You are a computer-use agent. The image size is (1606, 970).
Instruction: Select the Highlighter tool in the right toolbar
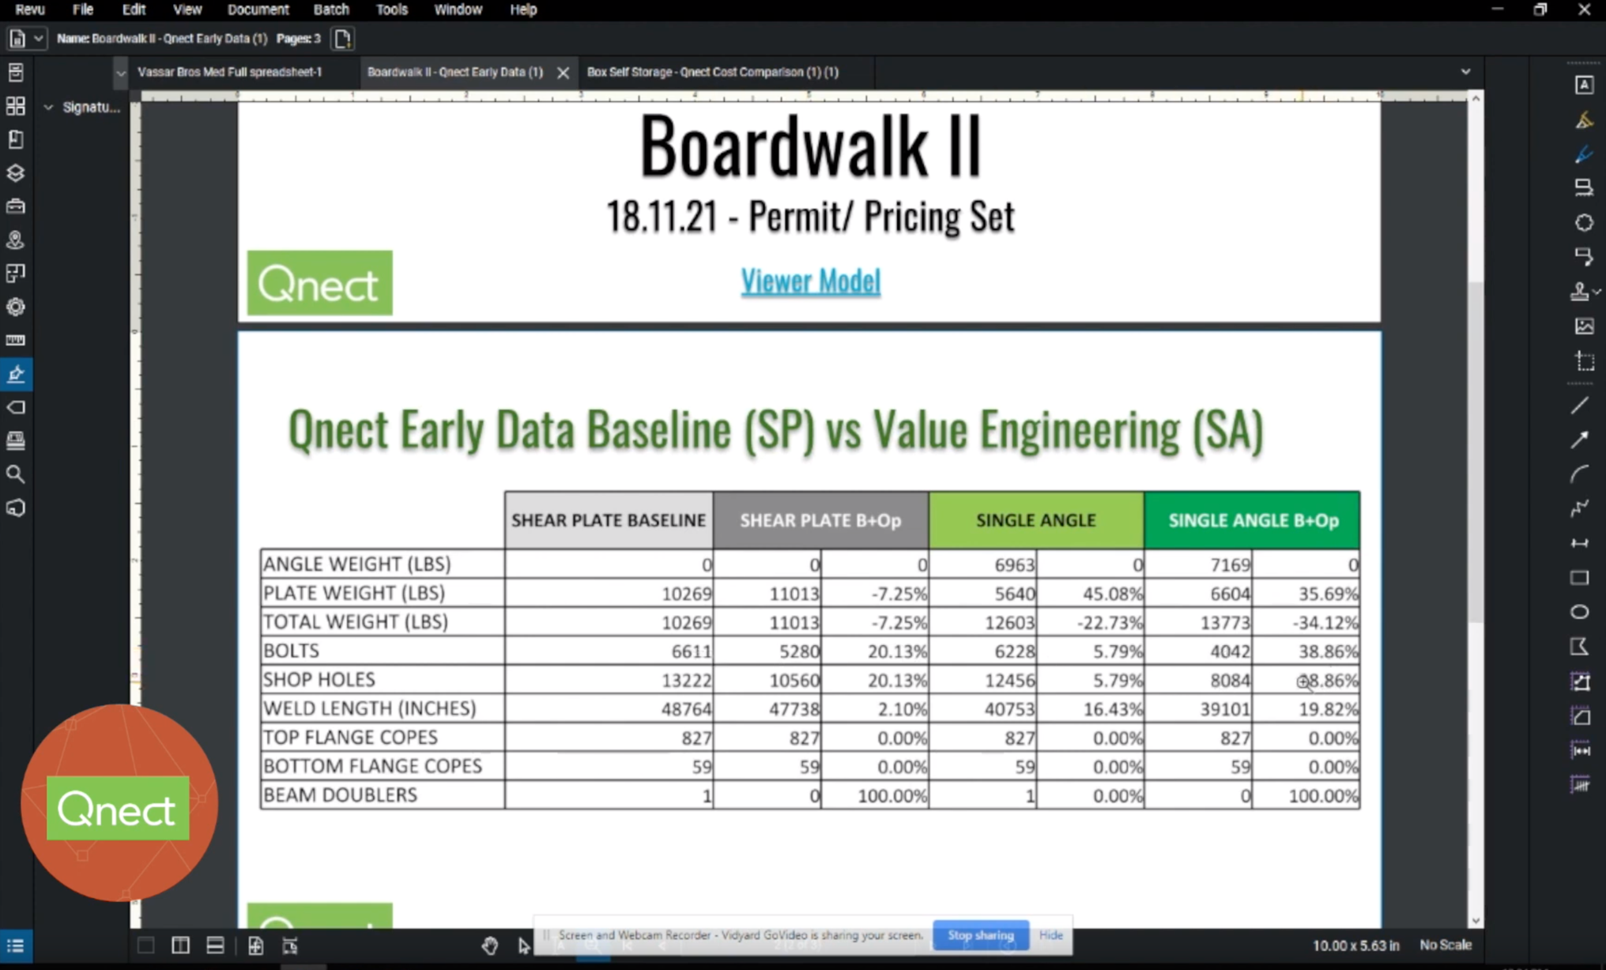[1585, 119]
